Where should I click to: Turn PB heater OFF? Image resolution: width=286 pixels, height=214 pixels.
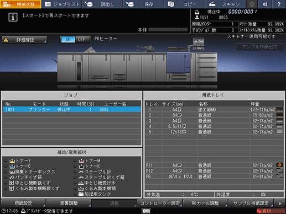(81, 39)
